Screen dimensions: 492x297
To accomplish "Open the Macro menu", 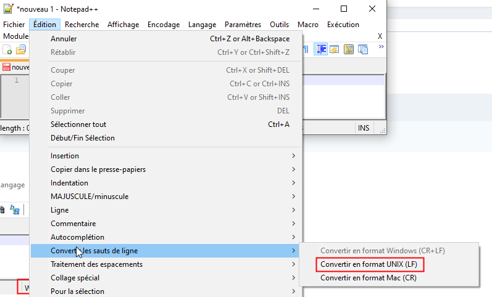I will [x=308, y=25].
